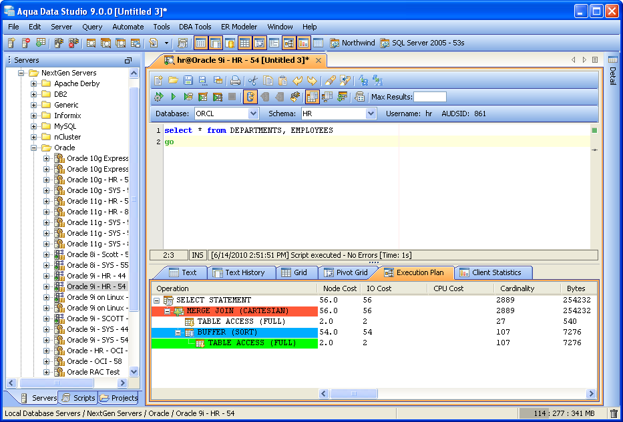Viewport: 623px width, 422px height.
Task: Switch to the Pivot Grid tab
Action: pyautogui.click(x=345, y=272)
